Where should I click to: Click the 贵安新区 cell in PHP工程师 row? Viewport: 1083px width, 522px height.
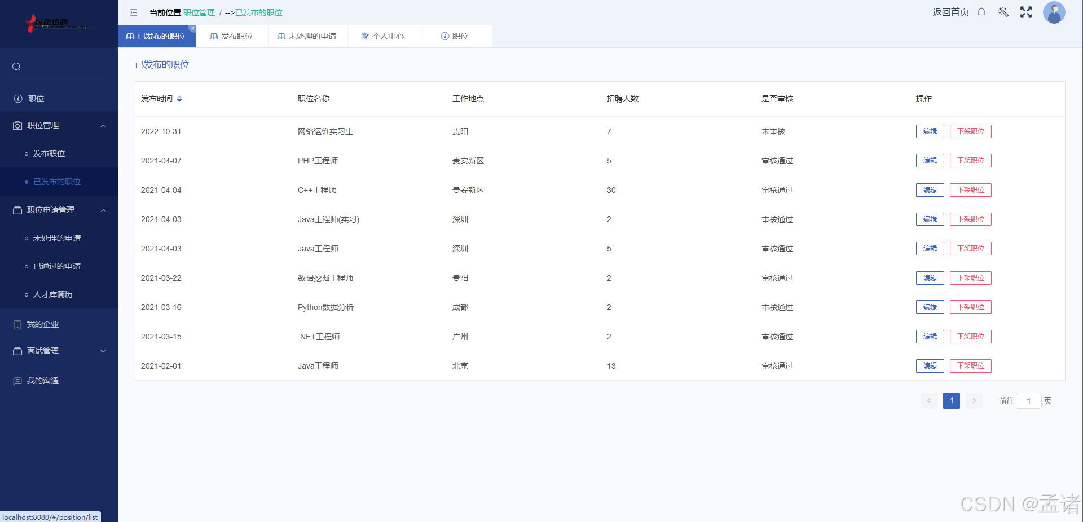(468, 161)
